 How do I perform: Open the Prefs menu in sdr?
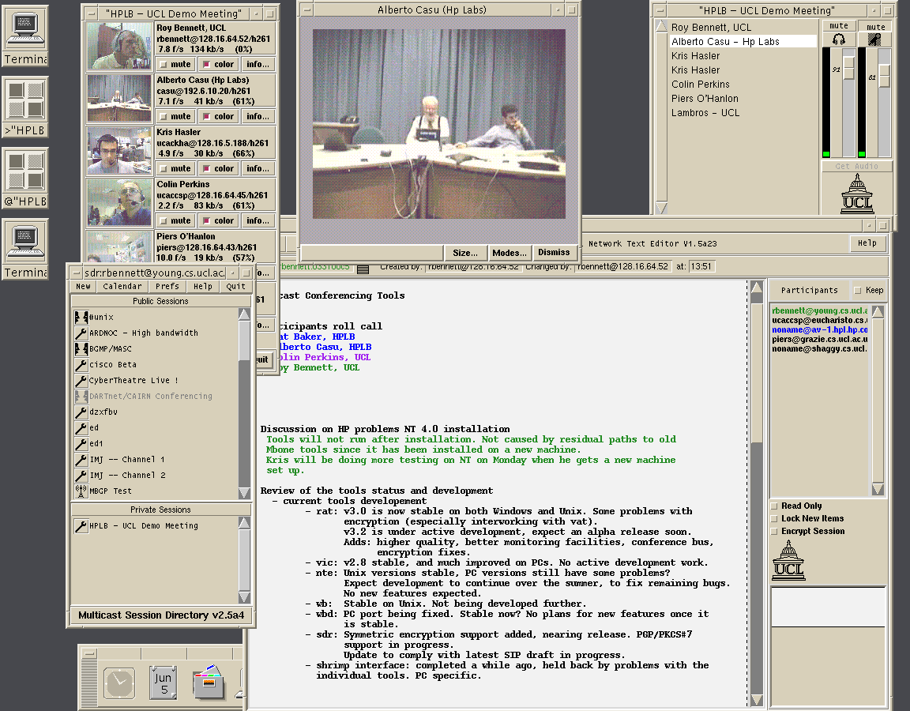click(x=167, y=287)
